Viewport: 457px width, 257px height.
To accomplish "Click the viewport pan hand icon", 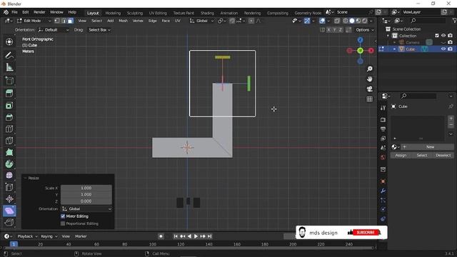I will coord(370,79).
